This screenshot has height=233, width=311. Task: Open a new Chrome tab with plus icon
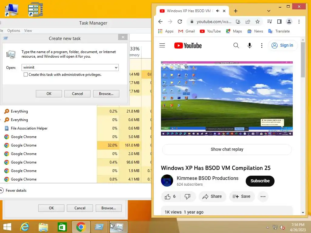(x=236, y=11)
